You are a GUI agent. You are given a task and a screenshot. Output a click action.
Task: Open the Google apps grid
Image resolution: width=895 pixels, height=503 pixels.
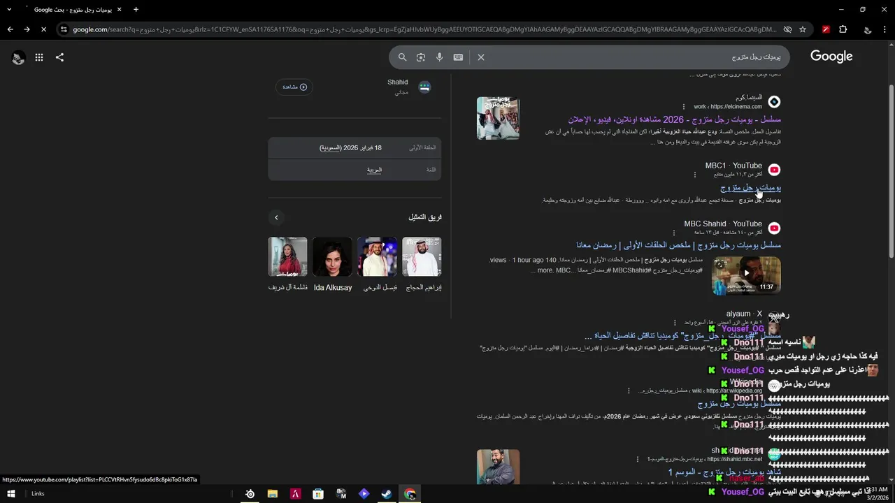click(39, 57)
